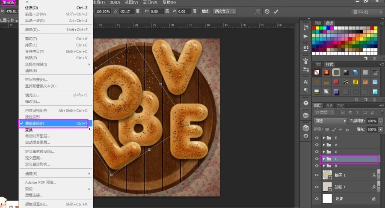Hide the 背景 layer
This screenshot has width=385, height=208.
[x=317, y=199]
